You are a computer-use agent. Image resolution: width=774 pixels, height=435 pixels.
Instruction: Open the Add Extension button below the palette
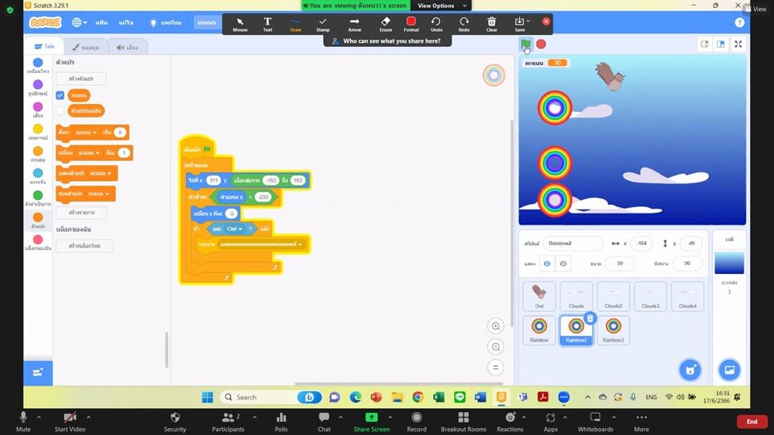click(38, 372)
